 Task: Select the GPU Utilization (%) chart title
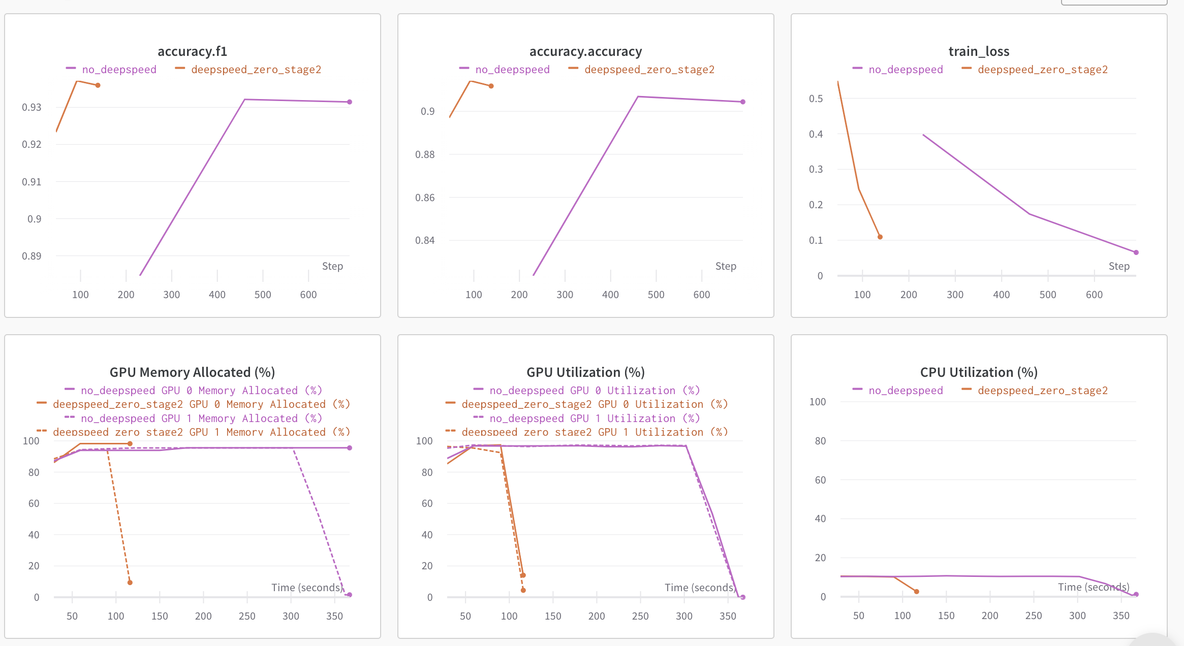point(585,372)
